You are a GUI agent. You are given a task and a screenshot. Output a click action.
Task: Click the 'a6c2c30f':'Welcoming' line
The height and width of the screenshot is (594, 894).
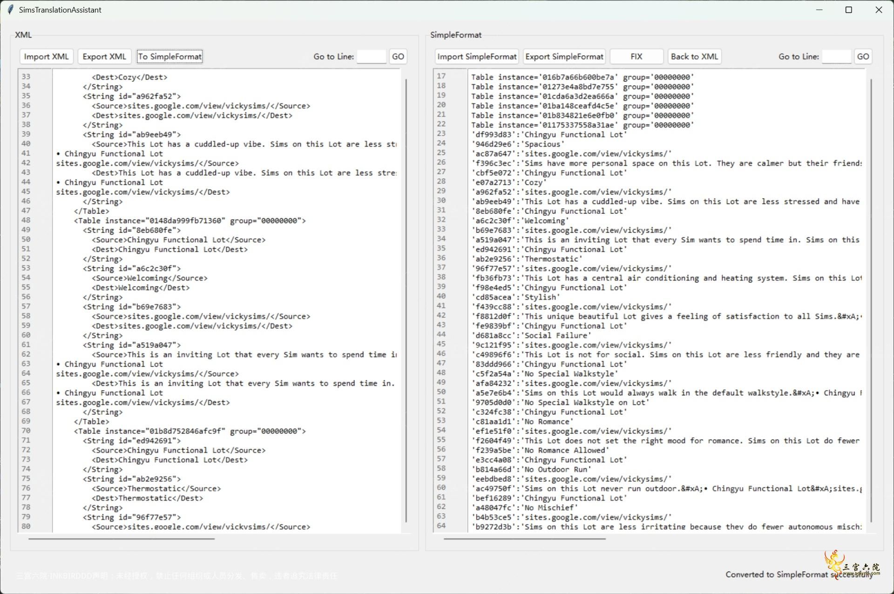point(520,221)
